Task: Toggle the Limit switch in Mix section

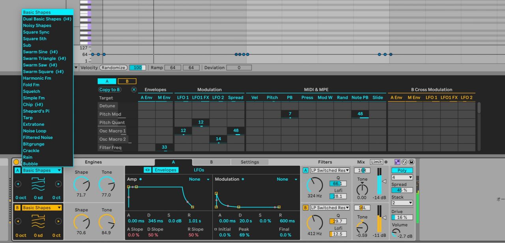Action: tap(376, 162)
